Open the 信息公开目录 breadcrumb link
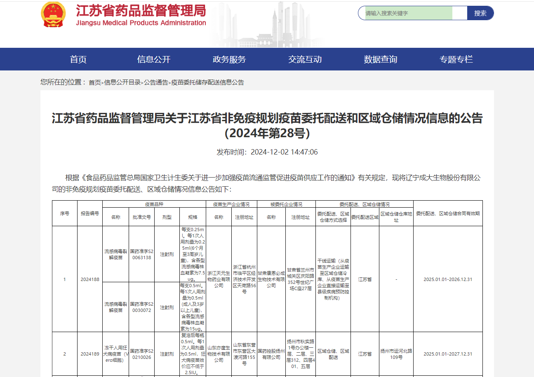Image resolution: width=534 pixels, height=377 pixels. click(122, 82)
